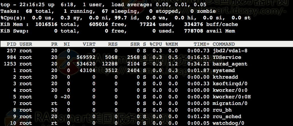Click the COMMAND column header

click(x=224, y=44)
